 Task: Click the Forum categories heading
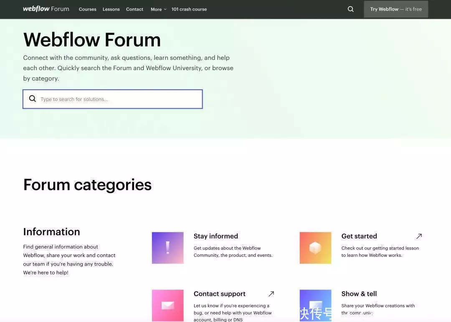(87, 185)
